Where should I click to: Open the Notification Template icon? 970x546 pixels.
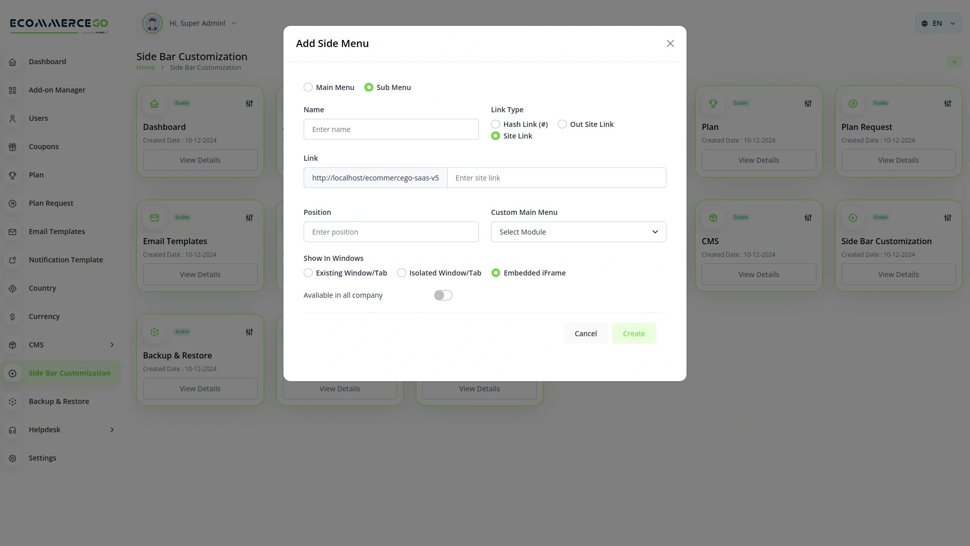coord(12,260)
